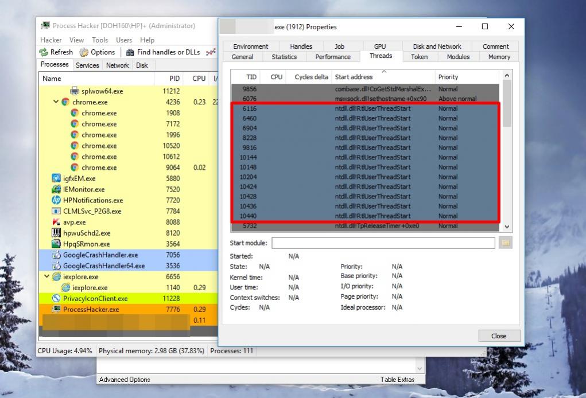This screenshot has width=586, height=398.
Task: Click the avp.exe Kaspersky icon
Action: pyautogui.click(x=56, y=222)
